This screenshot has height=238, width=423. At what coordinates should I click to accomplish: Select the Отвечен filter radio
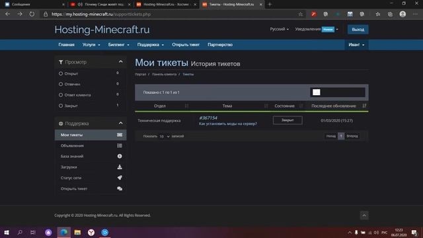click(x=61, y=84)
